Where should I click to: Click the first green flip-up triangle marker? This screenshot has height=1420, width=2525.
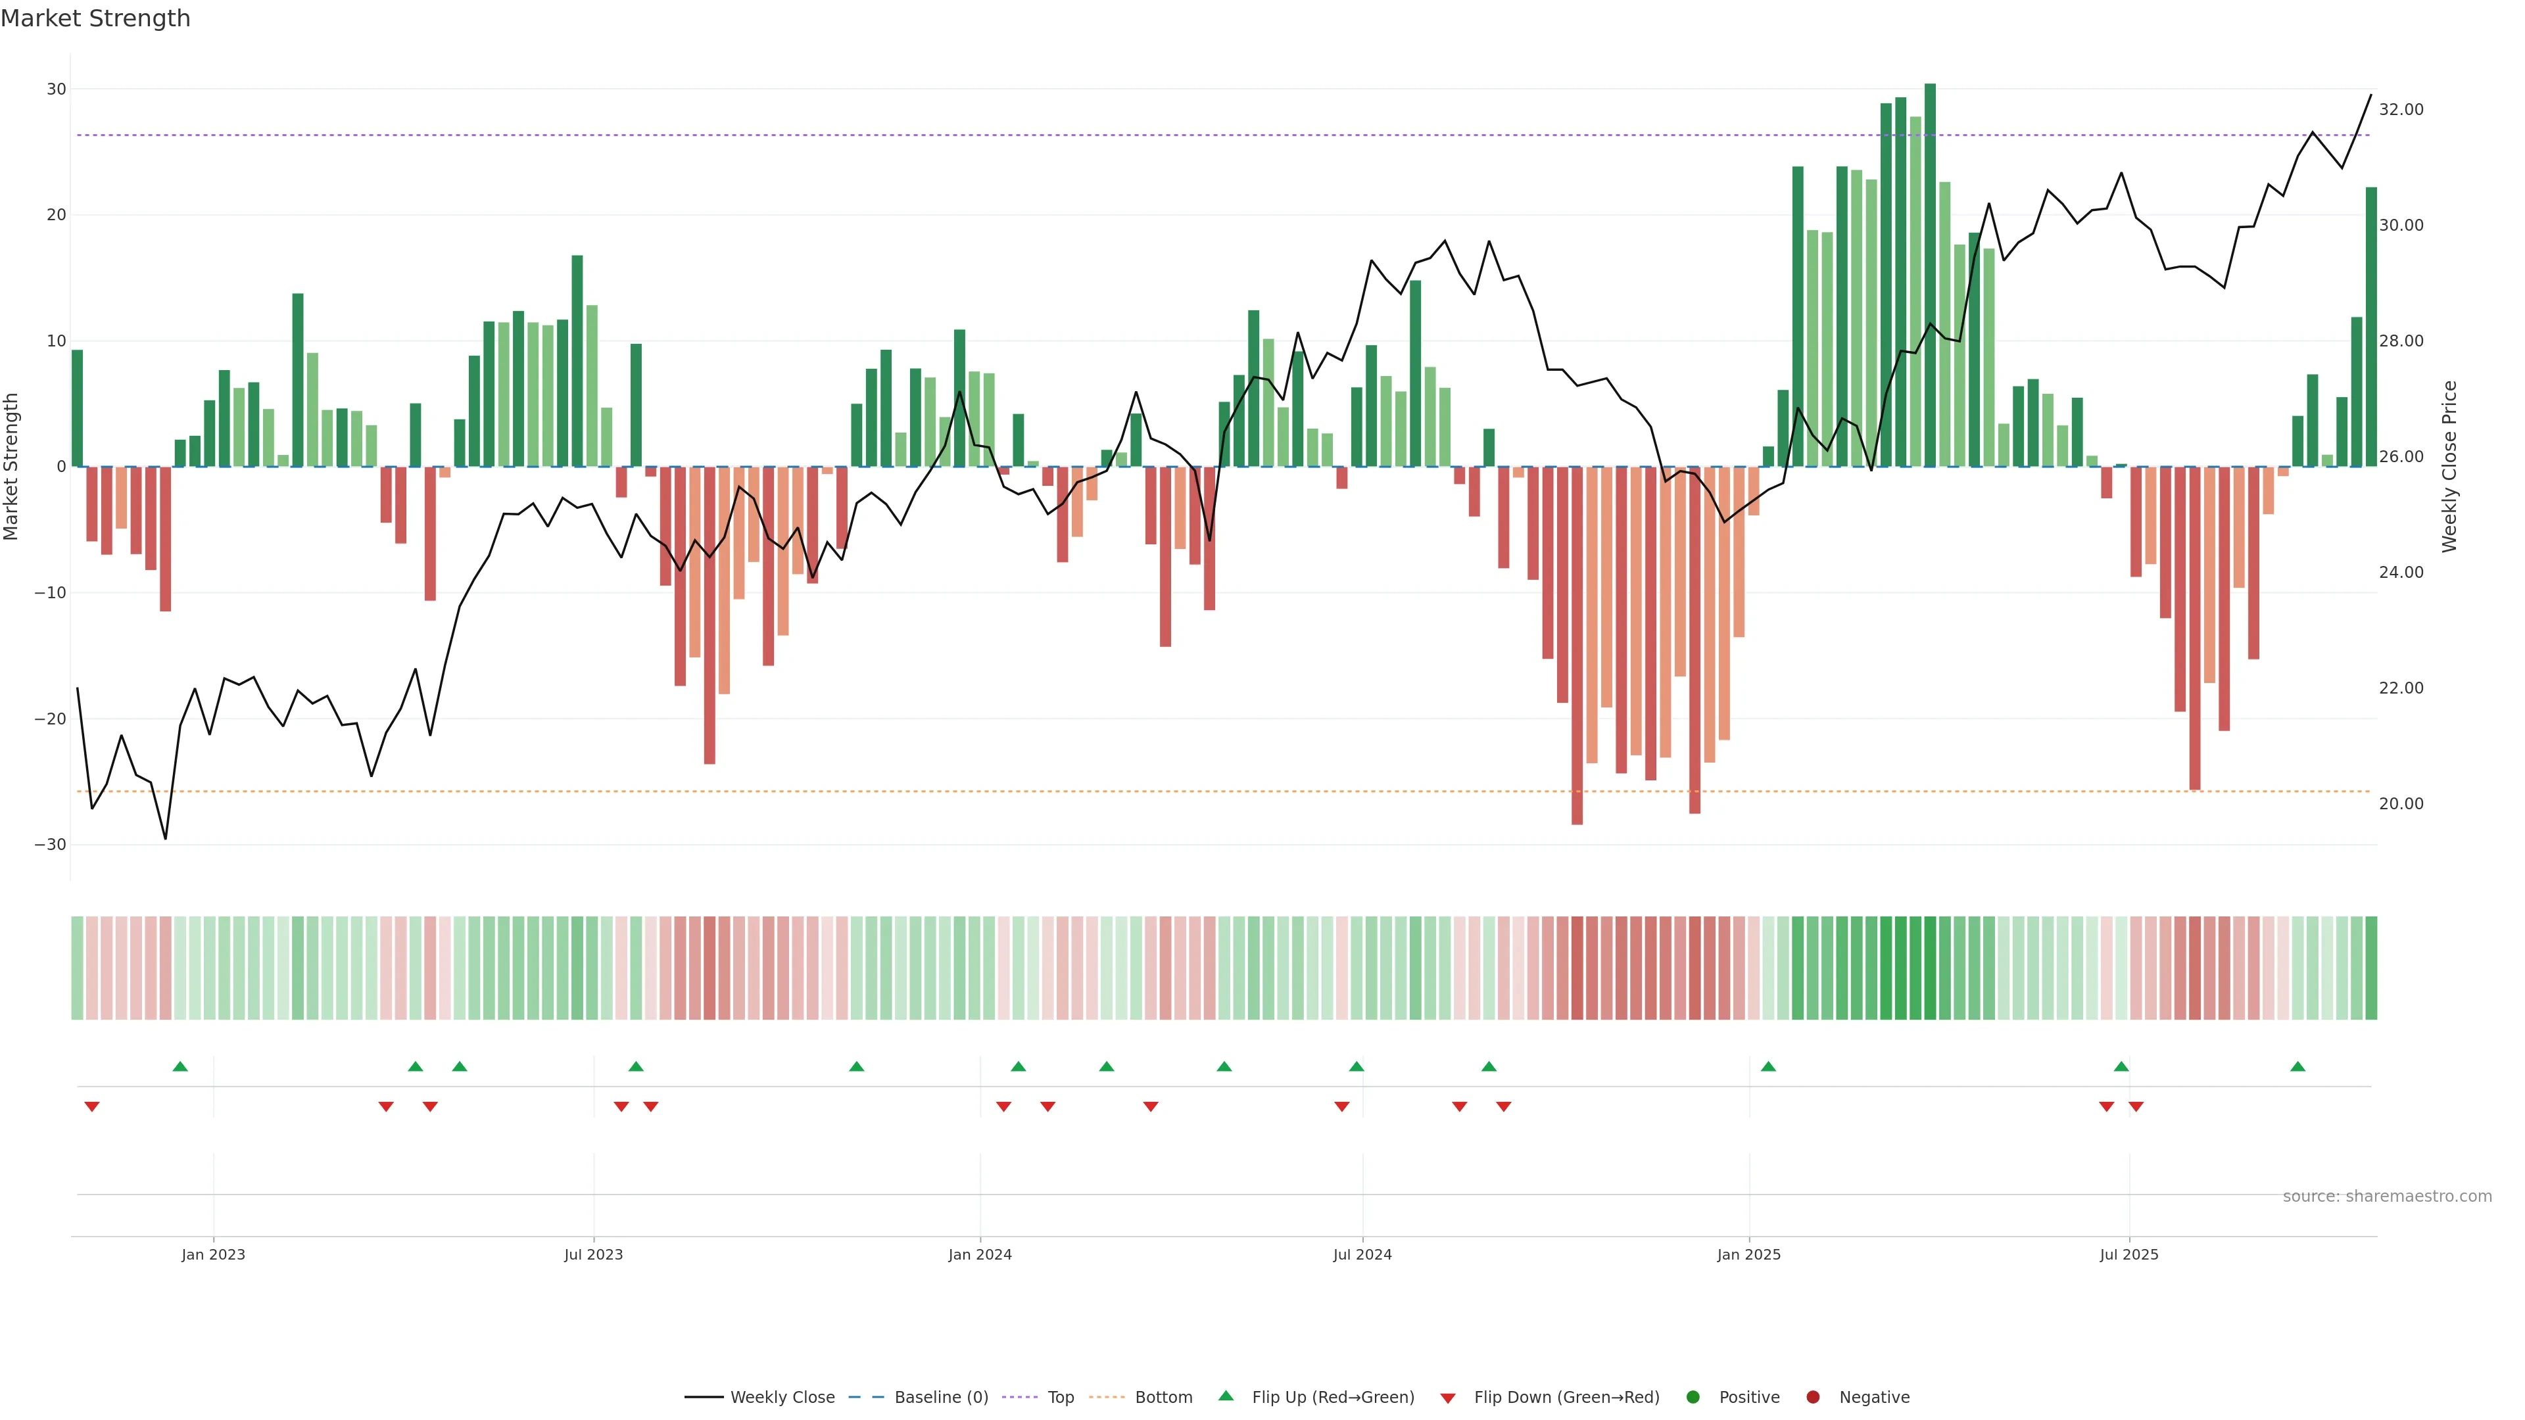(180, 1066)
